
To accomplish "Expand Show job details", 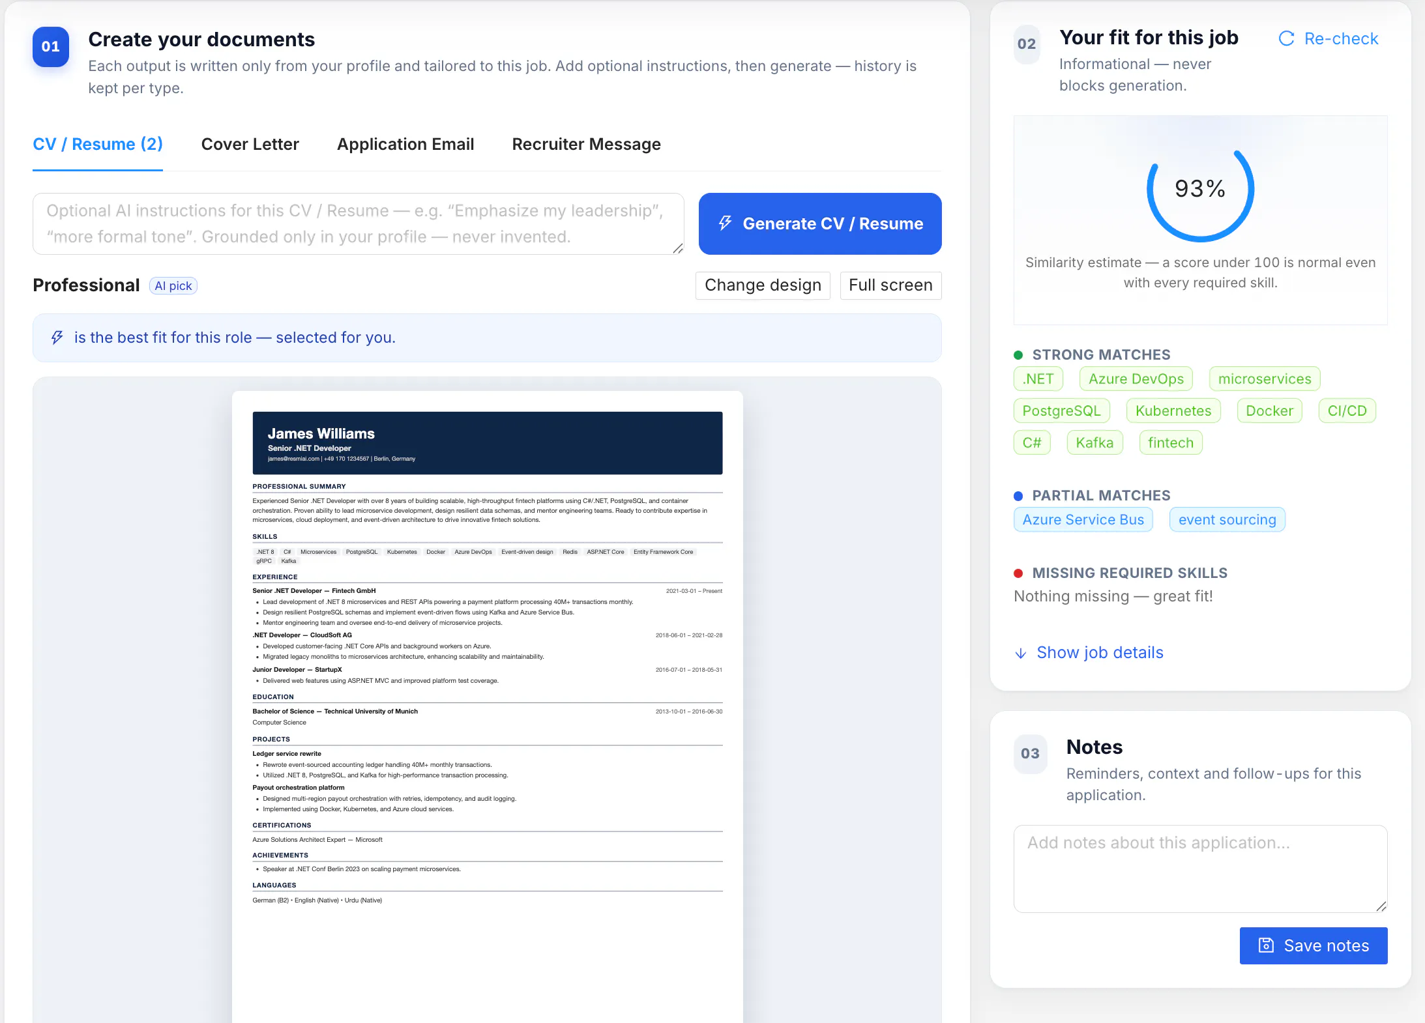I will click(x=1089, y=652).
